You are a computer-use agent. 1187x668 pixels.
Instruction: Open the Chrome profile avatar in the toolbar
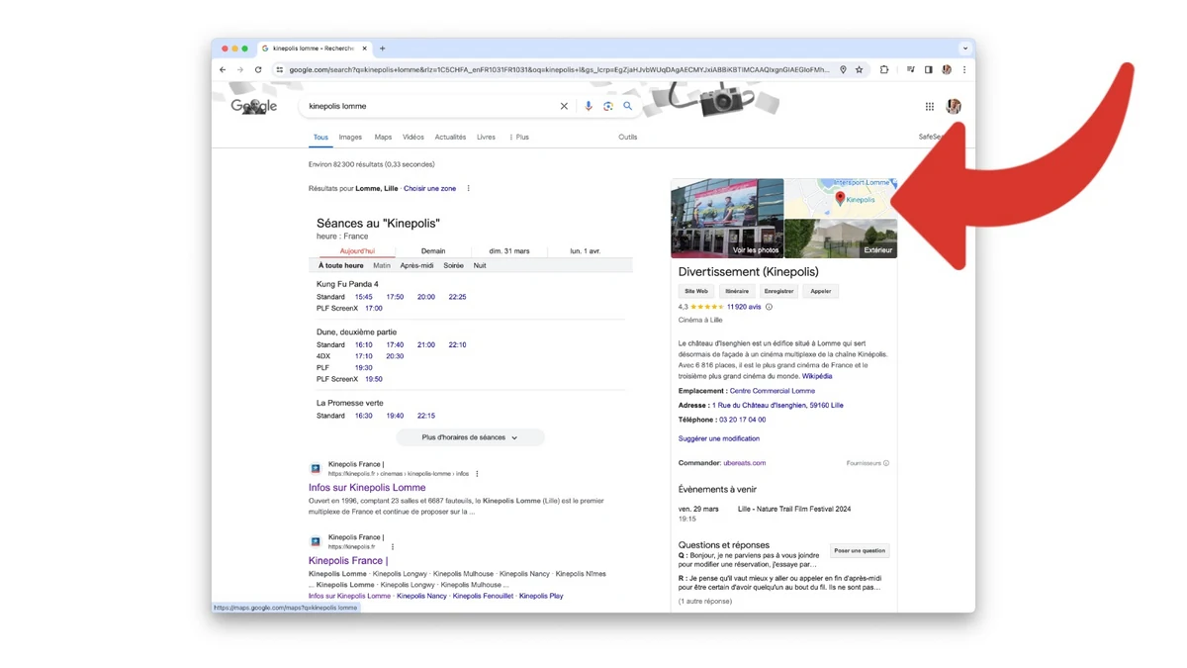click(x=947, y=70)
